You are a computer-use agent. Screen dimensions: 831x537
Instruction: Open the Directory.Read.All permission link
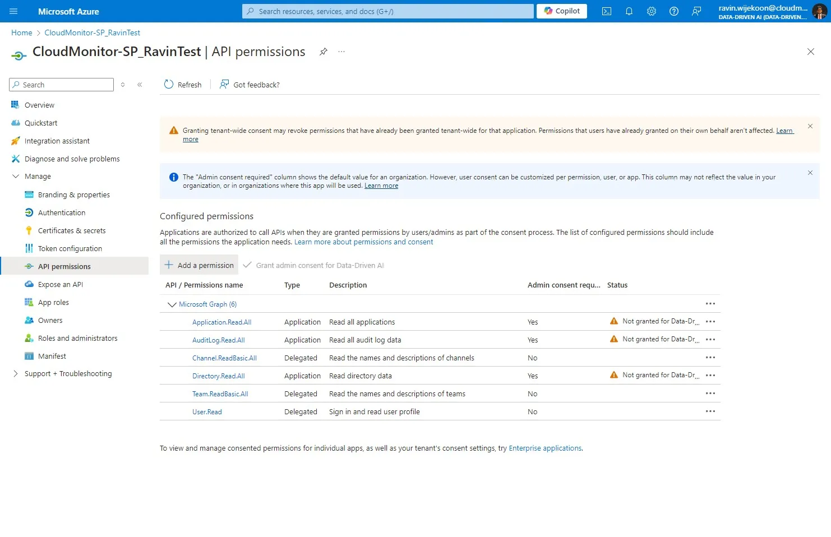219,376
